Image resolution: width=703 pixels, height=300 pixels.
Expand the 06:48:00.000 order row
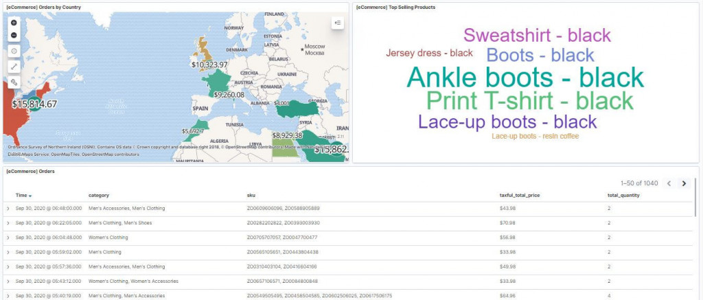(x=8, y=209)
